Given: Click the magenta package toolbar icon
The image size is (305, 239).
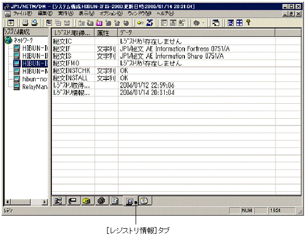Looking at the screenshot, I should [99, 23].
